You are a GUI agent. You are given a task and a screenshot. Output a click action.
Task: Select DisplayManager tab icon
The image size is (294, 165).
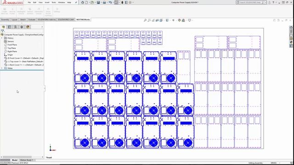click(28, 27)
